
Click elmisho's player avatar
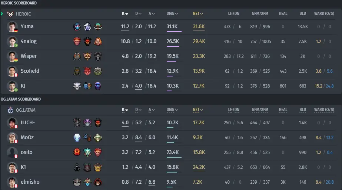tap(12, 182)
